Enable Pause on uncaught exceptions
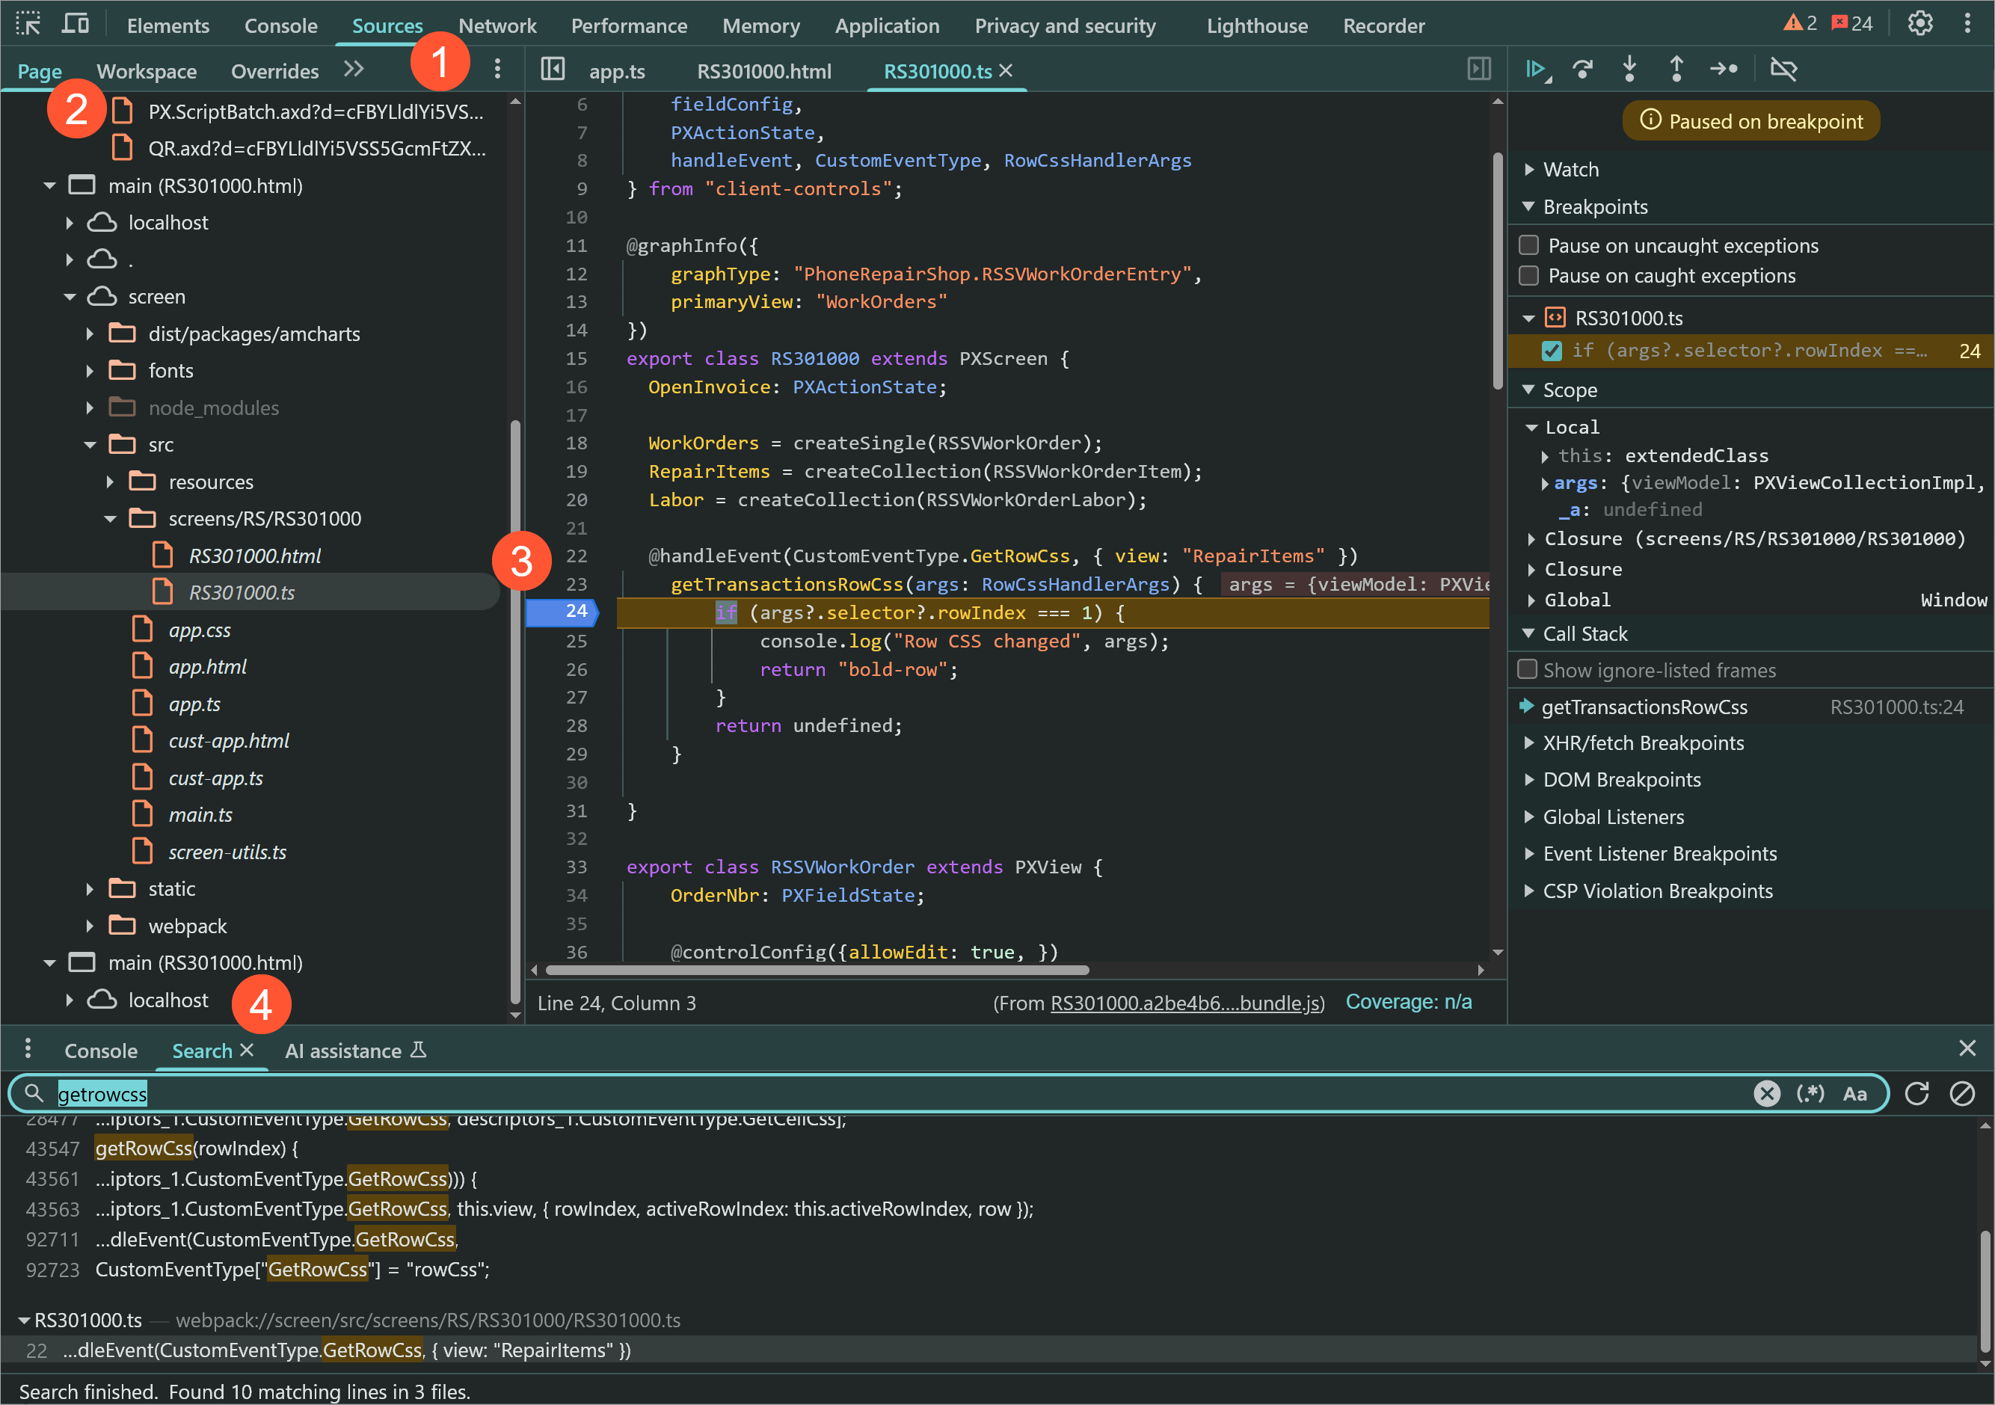This screenshot has width=1995, height=1405. (x=1528, y=245)
